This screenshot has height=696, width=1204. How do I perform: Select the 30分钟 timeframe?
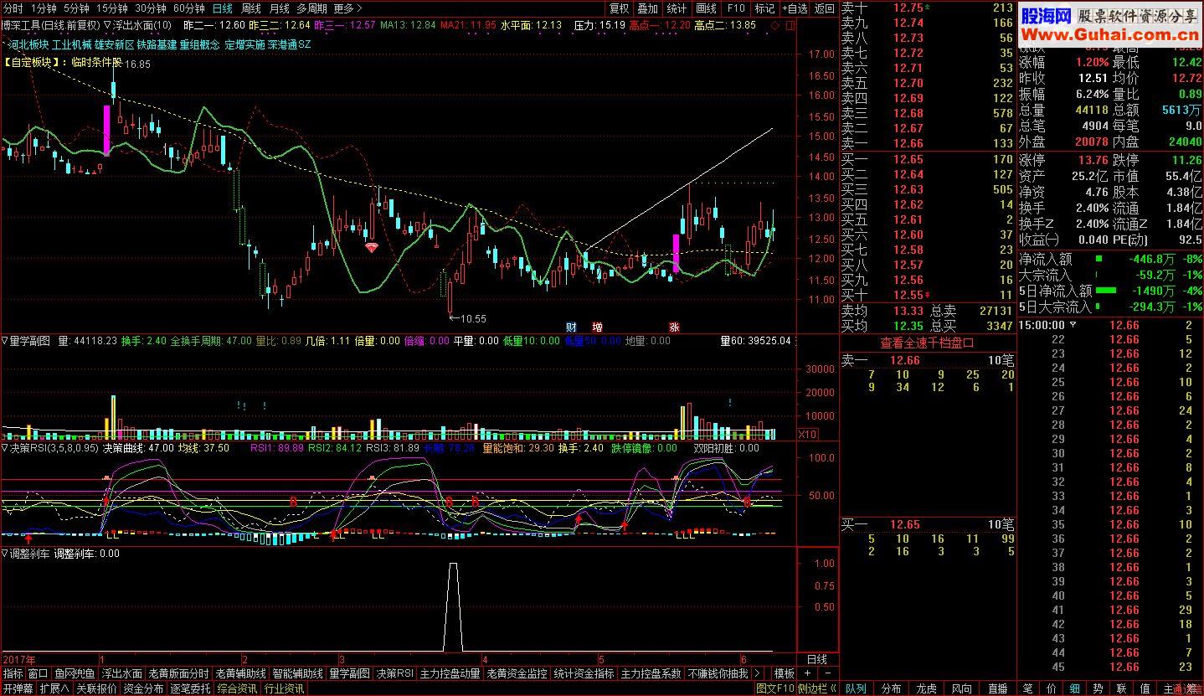[151, 8]
